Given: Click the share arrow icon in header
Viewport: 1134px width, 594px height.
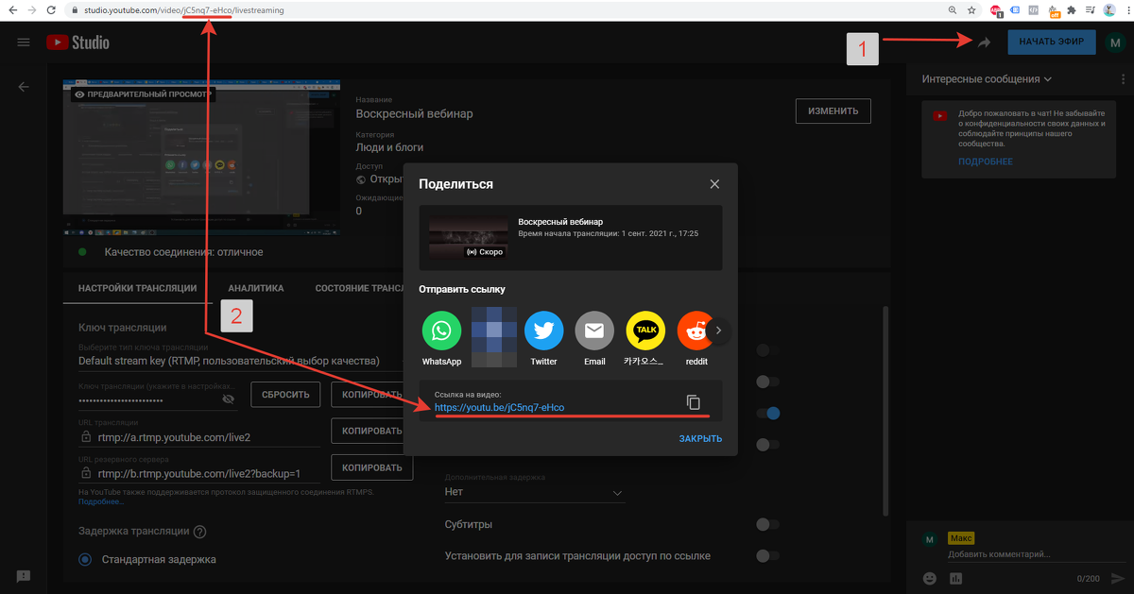Looking at the screenshot, I should [x=985, y=42].
